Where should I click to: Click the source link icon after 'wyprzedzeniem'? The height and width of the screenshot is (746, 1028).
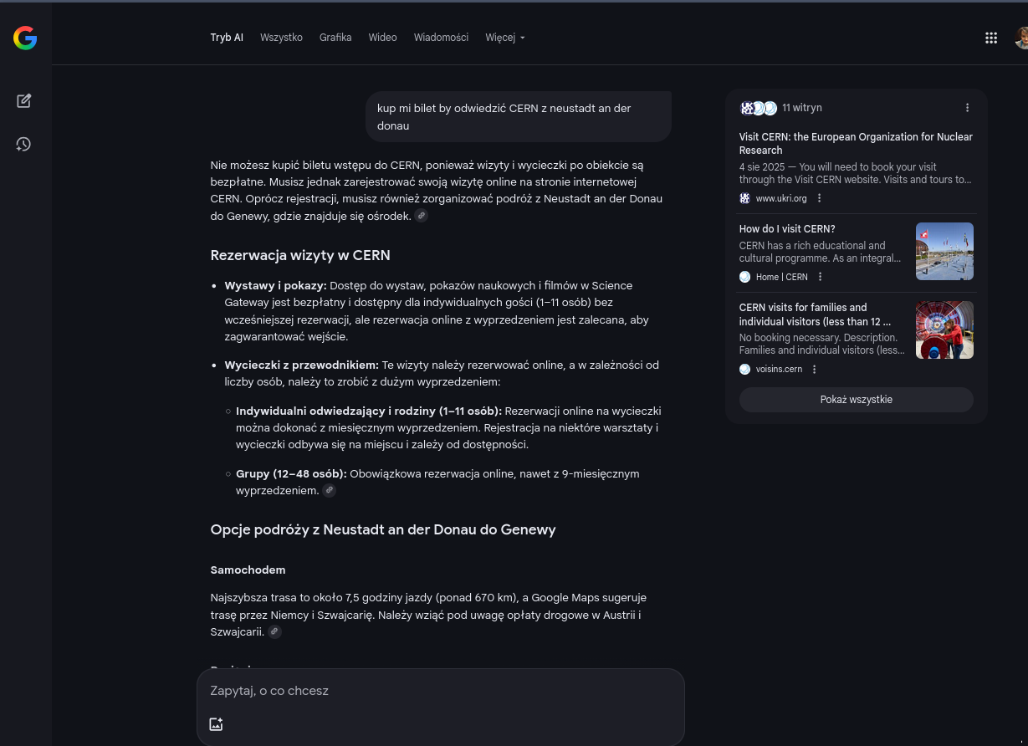tap(330, 490)
